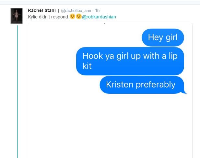Click the gray bar above the tweet
Image resolution: width=200 pixels, height=158 pixels.
[x=100, y=3]
